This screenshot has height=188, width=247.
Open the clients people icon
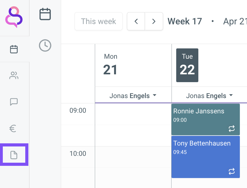[14, 75]
